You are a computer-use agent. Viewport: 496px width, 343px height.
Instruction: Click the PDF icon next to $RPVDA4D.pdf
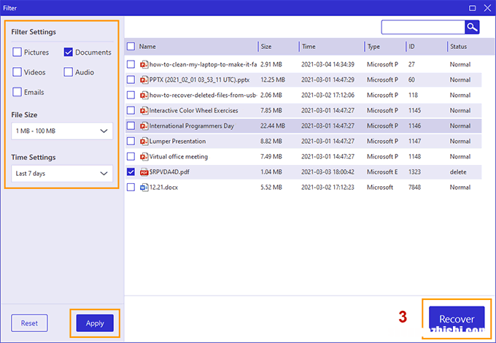[x=144, y=172]
